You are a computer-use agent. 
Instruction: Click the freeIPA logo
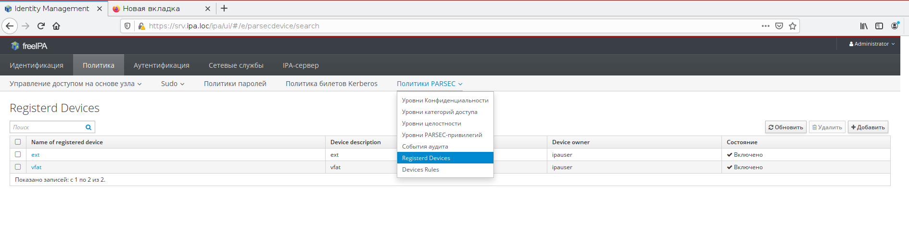point(29,46)
